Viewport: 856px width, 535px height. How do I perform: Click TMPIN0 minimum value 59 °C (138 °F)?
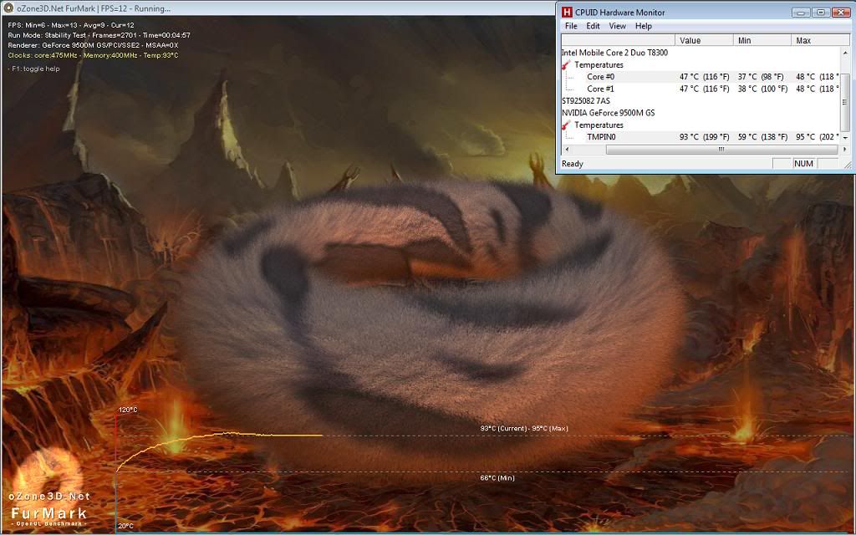pos(762,136)
